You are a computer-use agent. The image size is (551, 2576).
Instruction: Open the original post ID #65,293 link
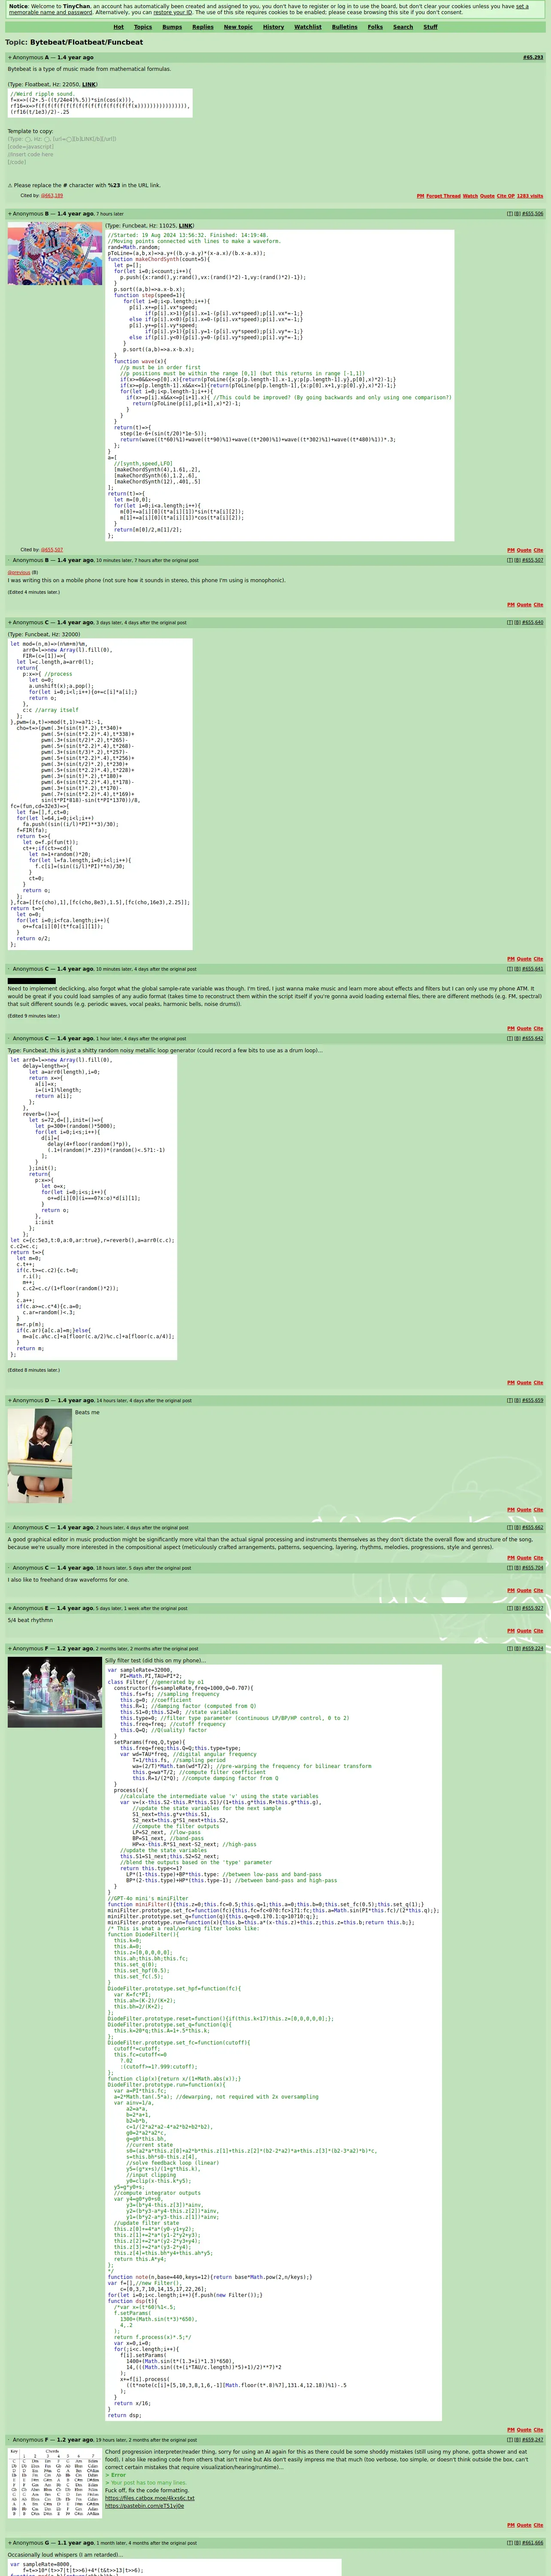533,57
